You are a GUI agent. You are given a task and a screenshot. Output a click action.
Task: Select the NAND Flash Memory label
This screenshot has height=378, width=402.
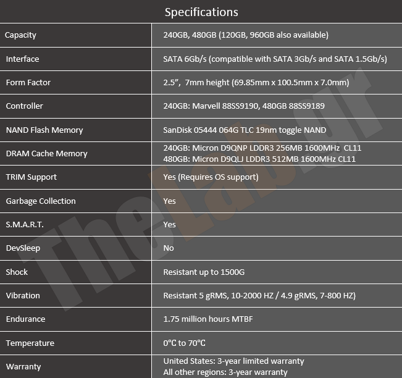coord(44,130)
